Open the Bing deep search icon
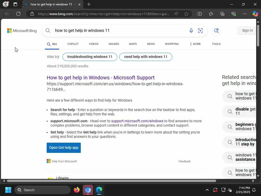This screenshot has width=261, height=196. 216,31
